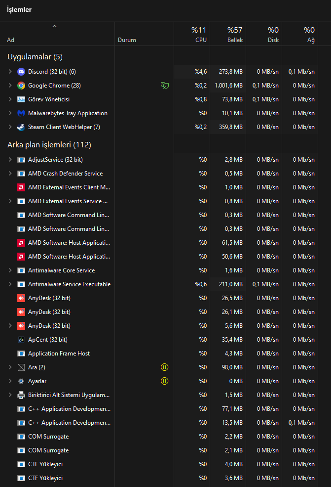Expand the Görev Yöneticisi row
The image size is (331, 487).
(10, 99)
